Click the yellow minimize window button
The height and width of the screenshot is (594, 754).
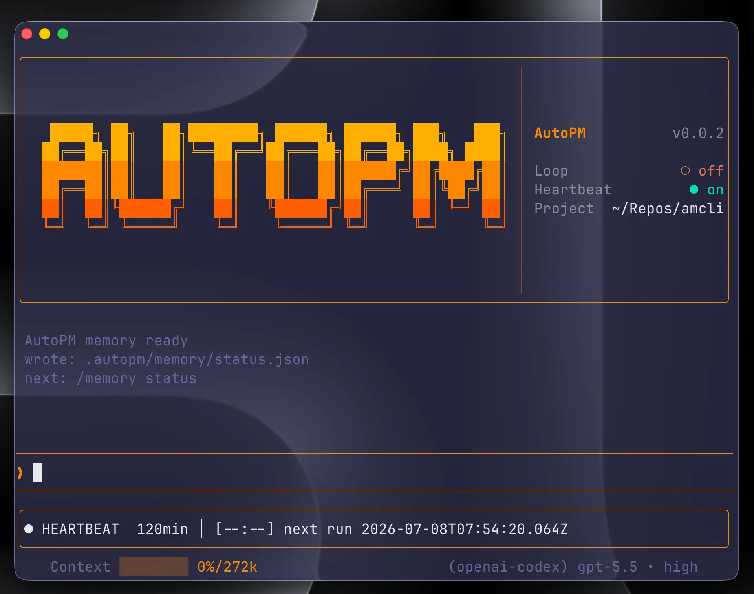[45, 34]
